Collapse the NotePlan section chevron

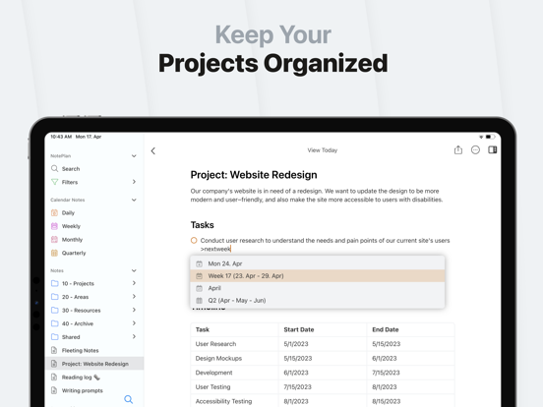tap(134, 156)
